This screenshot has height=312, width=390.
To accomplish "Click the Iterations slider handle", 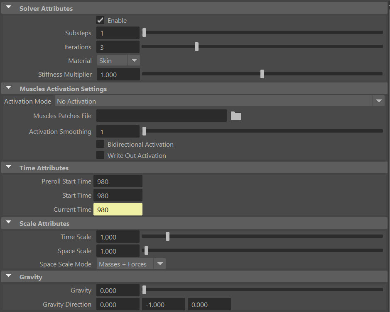I will (x=196, y=46).
